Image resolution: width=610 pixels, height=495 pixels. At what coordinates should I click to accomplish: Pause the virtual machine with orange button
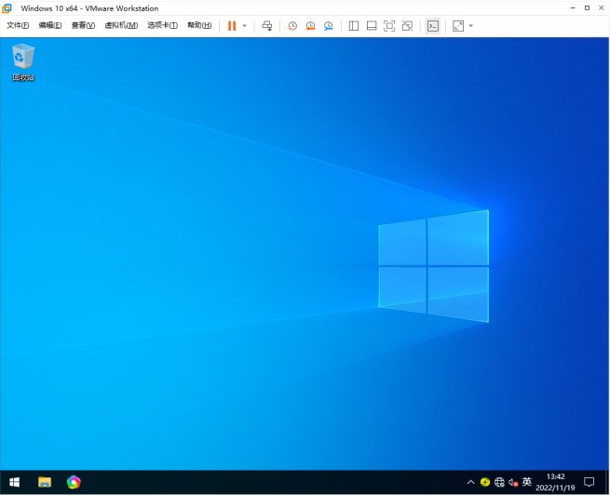(232, 26)
